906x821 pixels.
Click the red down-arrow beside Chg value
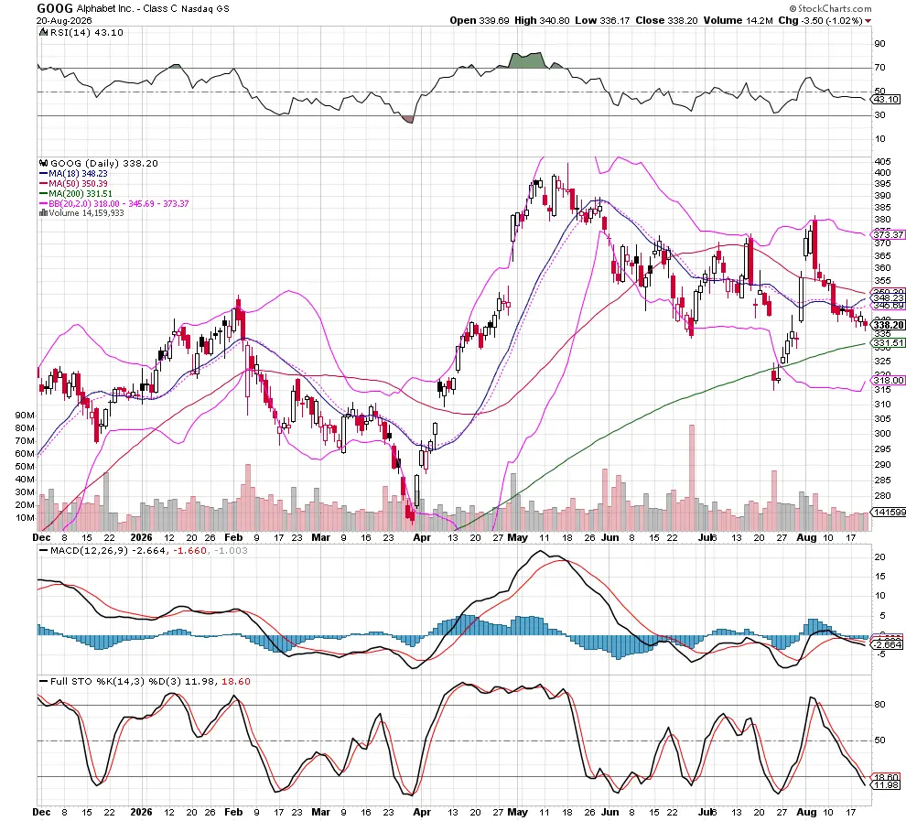click(x=868, y=21)
